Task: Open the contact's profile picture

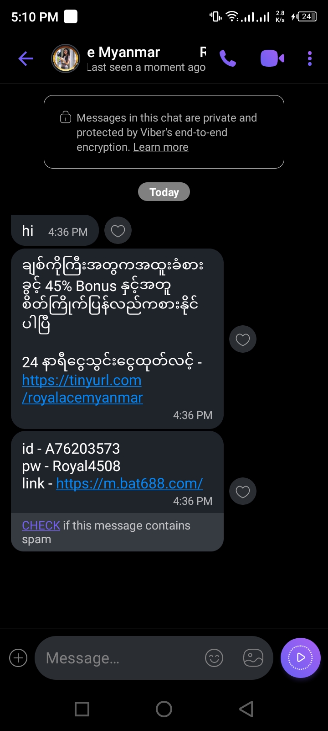Action: click(66, 58)
